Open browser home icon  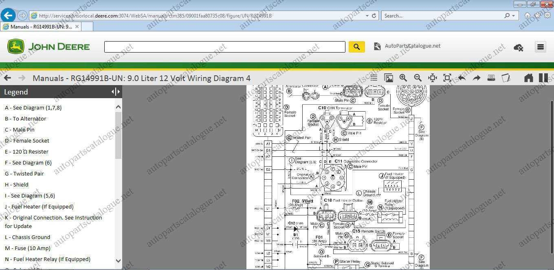tap(528, 15)
